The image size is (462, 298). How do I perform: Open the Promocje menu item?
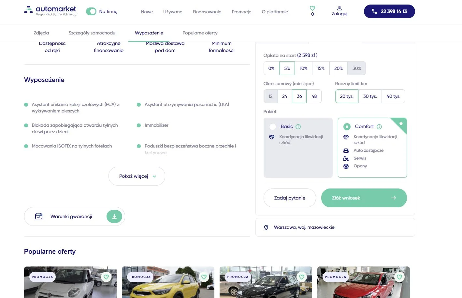click(x=241, y=12)
